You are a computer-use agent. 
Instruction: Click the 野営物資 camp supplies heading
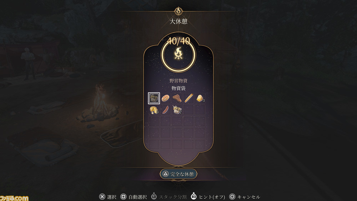pos(178,81)
